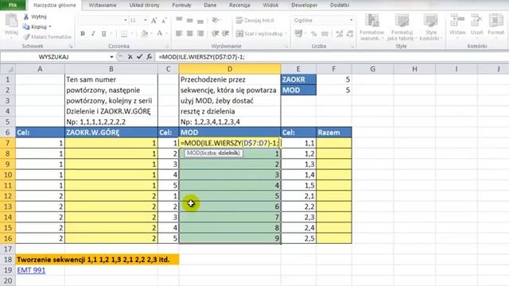
Task: Open the fill color dropdown arrow
Action: tap(151, 33)
